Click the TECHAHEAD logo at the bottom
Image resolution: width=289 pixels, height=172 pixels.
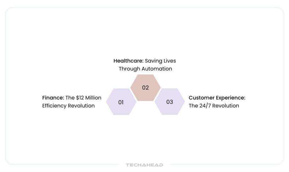144,165
